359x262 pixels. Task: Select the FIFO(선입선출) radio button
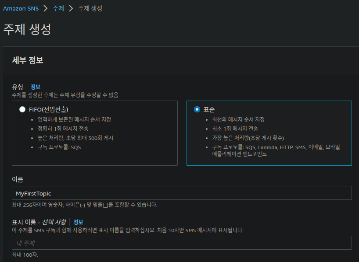point(22,109)
